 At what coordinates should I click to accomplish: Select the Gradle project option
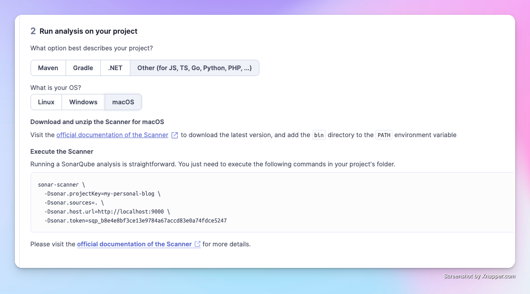click(83, 68)
